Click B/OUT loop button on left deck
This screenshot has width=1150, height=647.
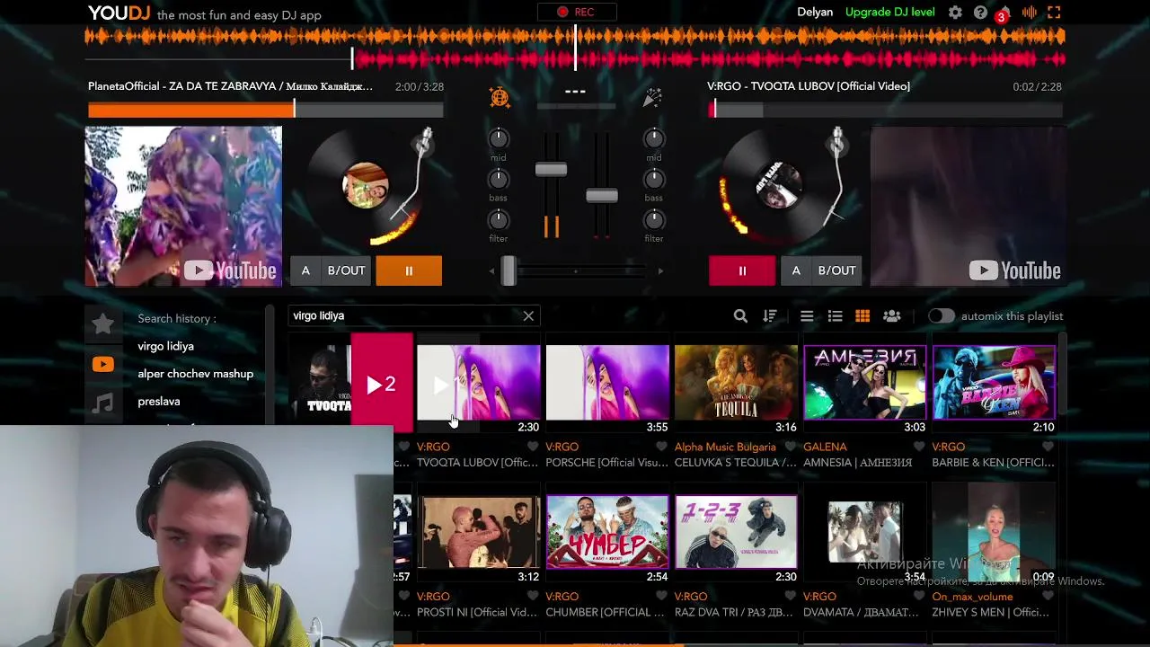coord(347,270)
